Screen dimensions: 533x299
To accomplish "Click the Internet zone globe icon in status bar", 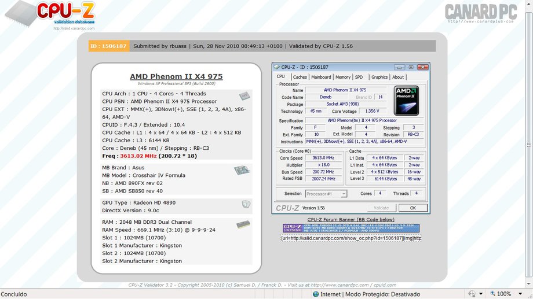I will click(x=316, y=294).
